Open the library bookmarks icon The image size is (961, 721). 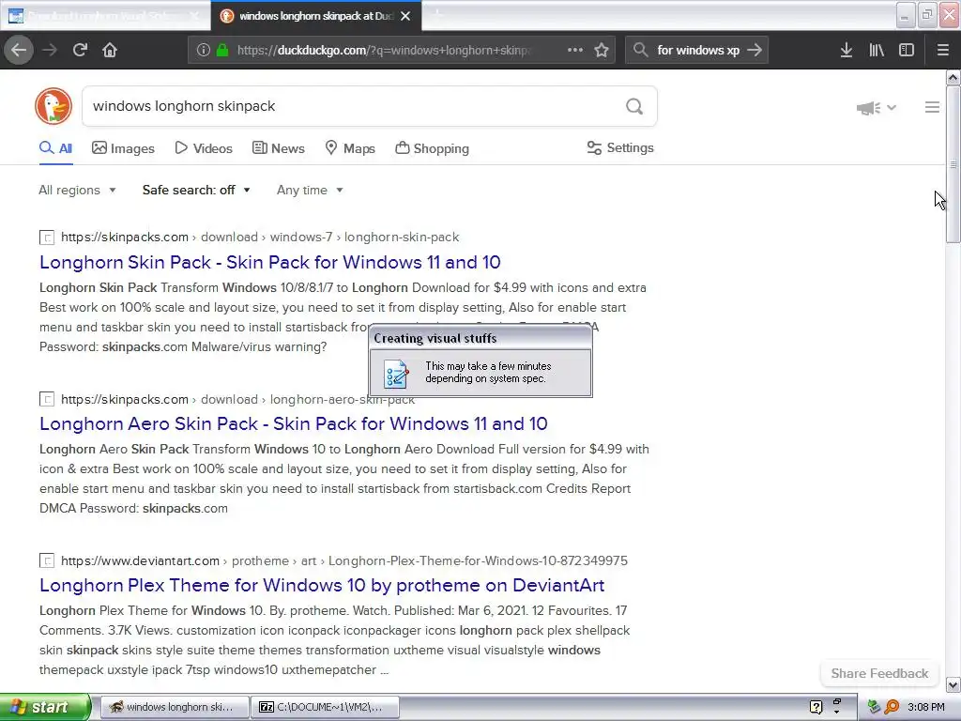[x=877, y=51]
